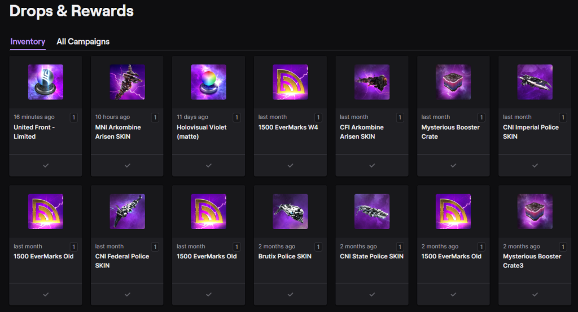Screen dimensions: 578x312
Task: Open the CFI Arkombine Arisen SKIN image
Action: [x=371, y=82]
